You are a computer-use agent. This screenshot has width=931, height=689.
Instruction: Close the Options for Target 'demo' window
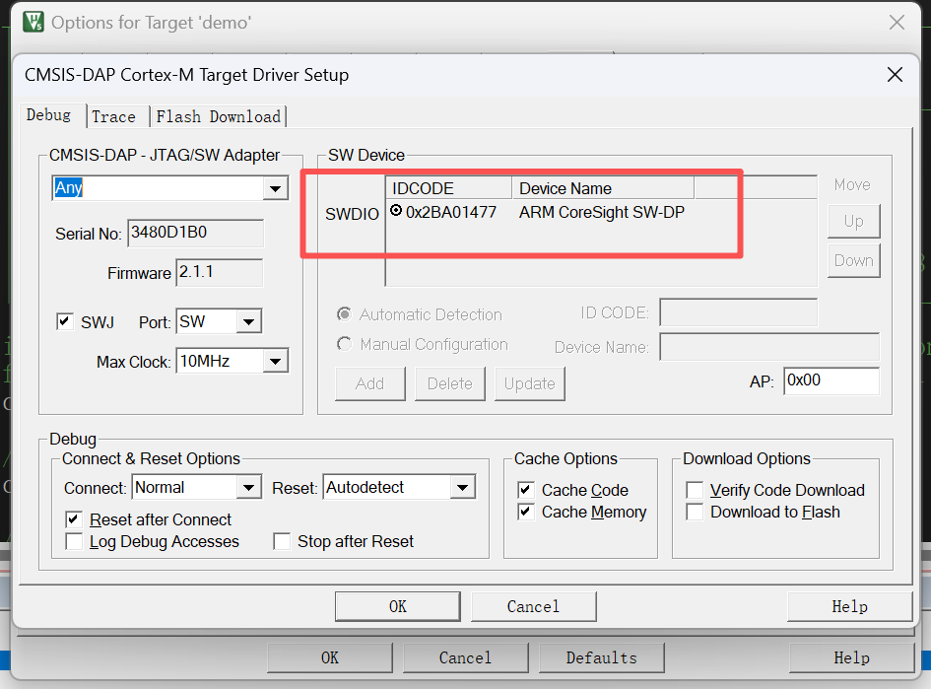click(897, 23)
